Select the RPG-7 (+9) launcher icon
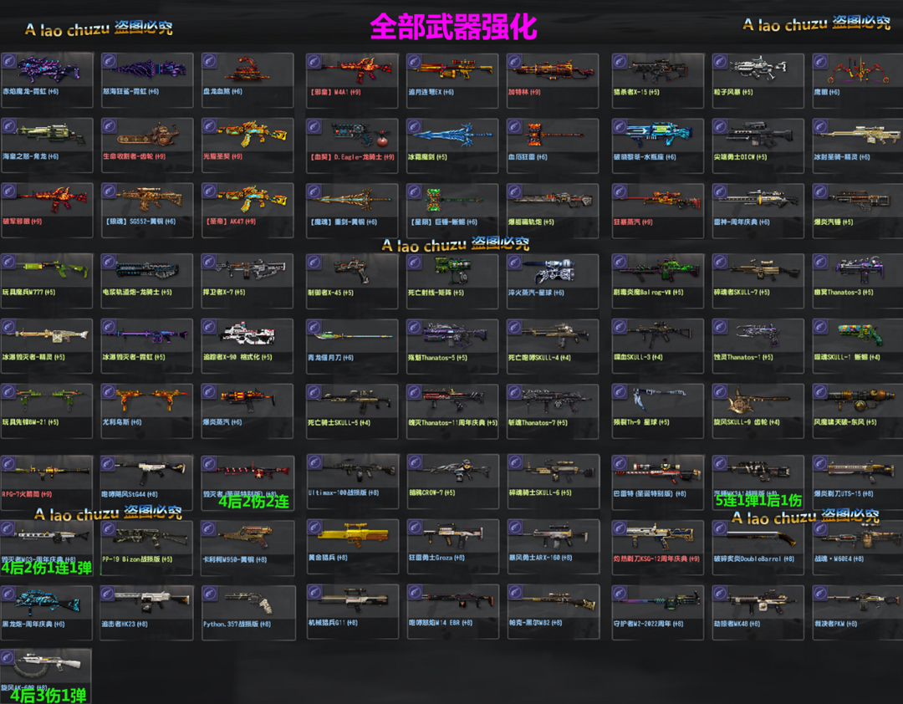The image size is (903, 704). tap(47, 471)
